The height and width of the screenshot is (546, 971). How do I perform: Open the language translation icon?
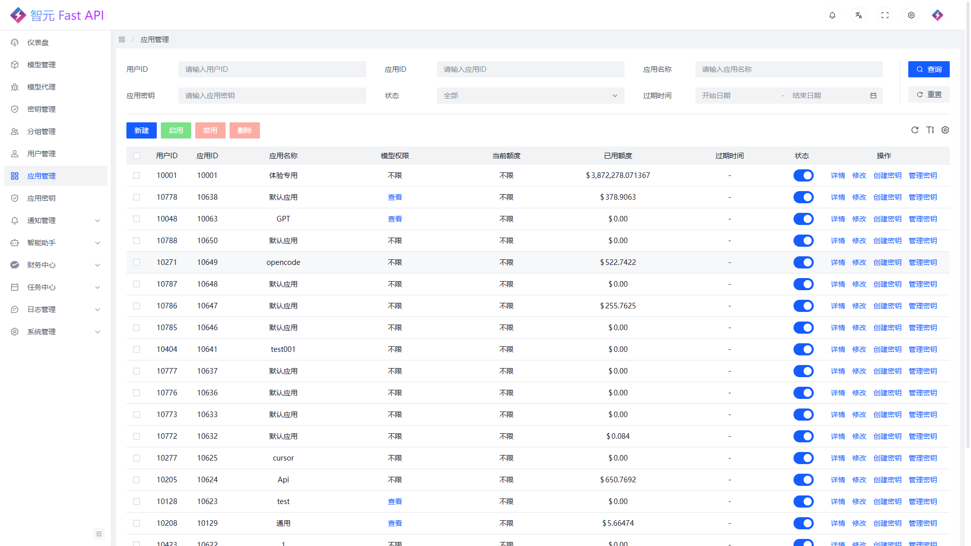(x=858, y=15)
